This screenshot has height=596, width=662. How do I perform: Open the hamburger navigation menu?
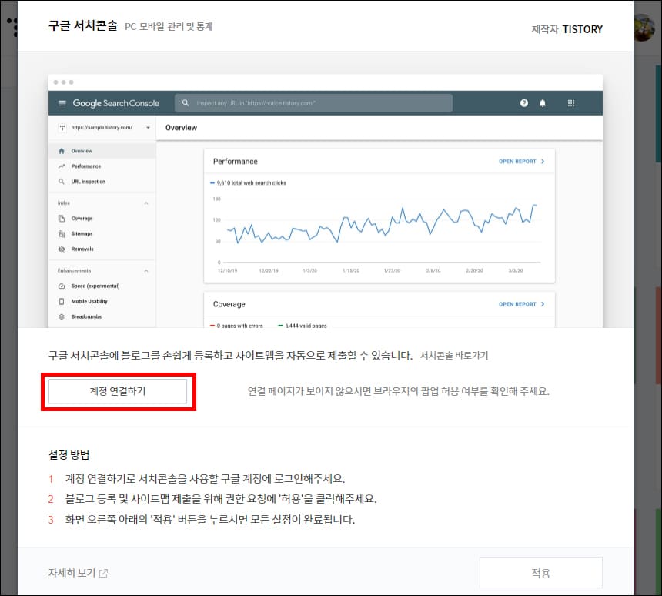pyautogui.click(x=62, y=102)
